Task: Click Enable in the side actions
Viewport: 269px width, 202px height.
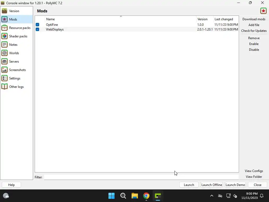Action: 254,44
